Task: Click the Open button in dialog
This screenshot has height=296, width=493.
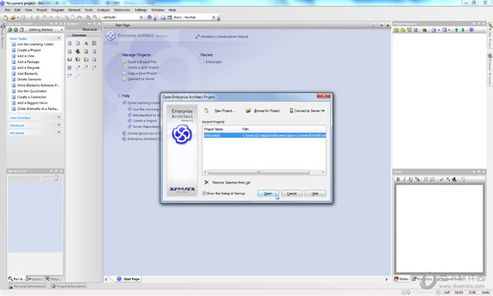Action: [268, 194]
